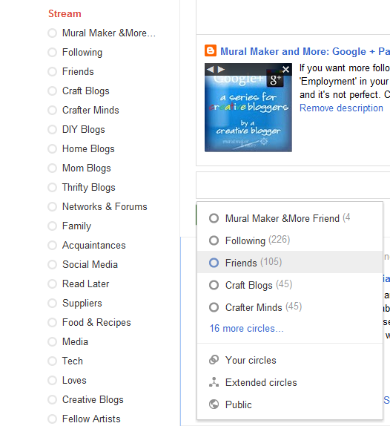The height and width of the screenshot is (426, 390).
Task: Open Suppliers stream
Action: (x=75, y=303)
